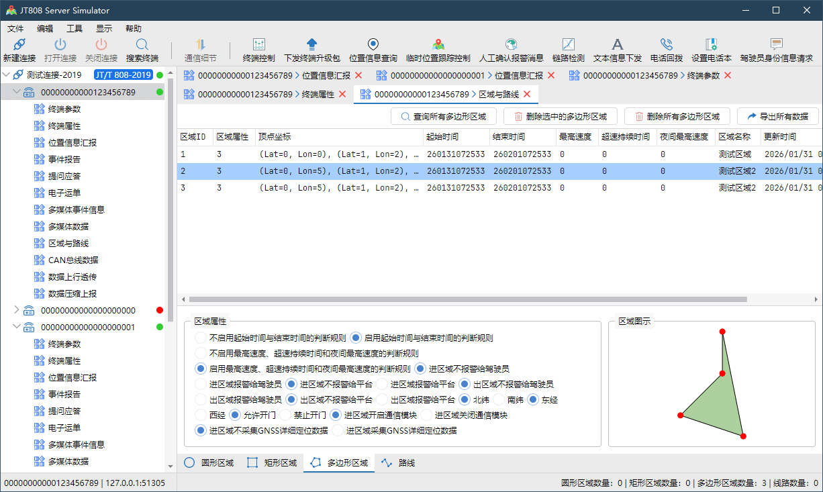This screenshot has width=823, height=492.
Task: Select the 禁止开门 radio option
Action: (x=286, y=415)
